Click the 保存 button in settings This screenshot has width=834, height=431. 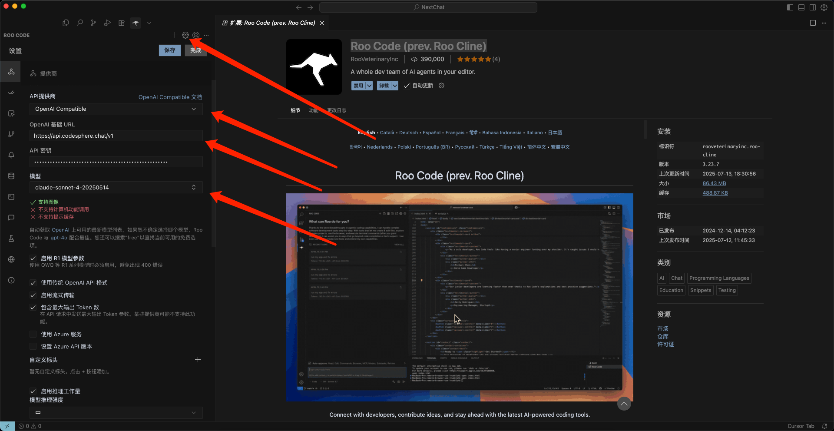click(x=170, y=50)
